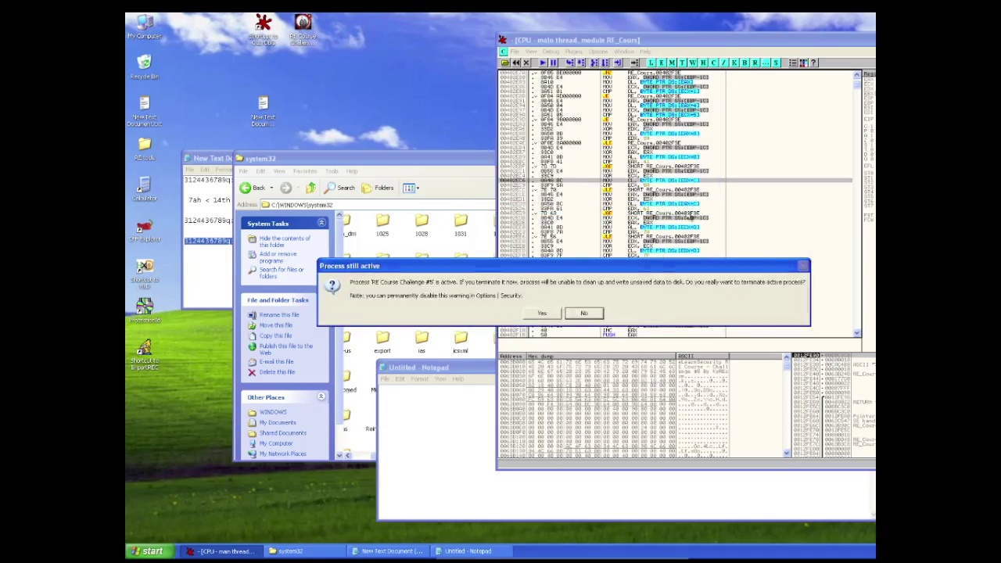Screen dimensions: 1001x563
Task: Show Patches with the slash button
Action: click(x=723, y=63)
